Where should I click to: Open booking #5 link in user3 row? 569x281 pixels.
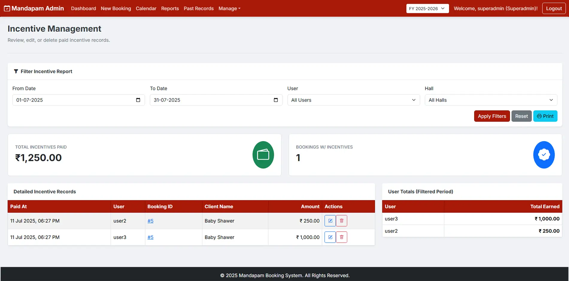click(x=151, y=237)
